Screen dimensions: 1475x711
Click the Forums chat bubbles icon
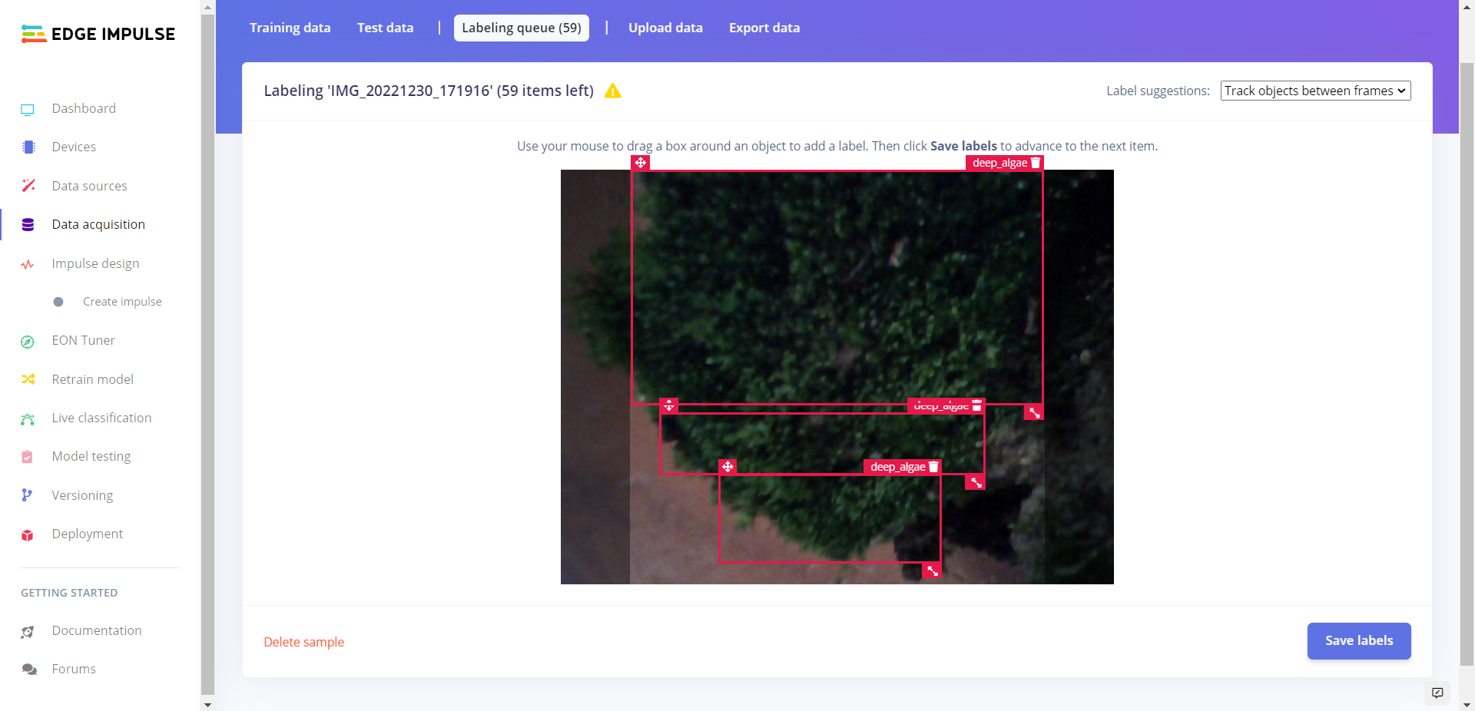[29, 670]
